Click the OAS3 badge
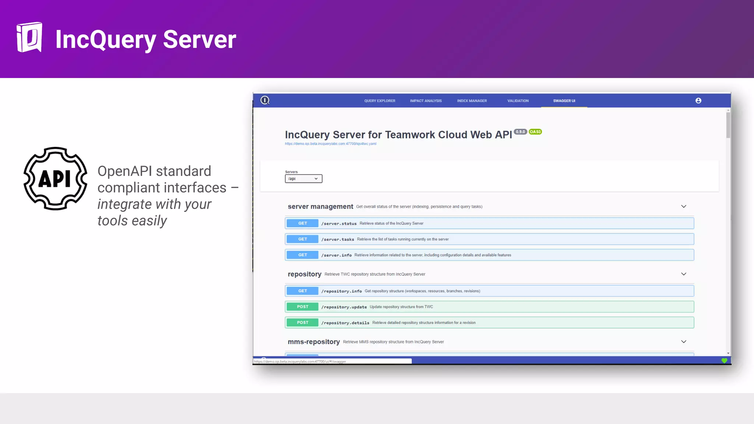 tap(535, 132)
